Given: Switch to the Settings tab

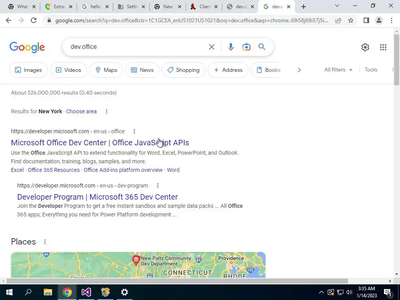Looking at the screenshot, I should pyautogui.click(x=132, y=7).
